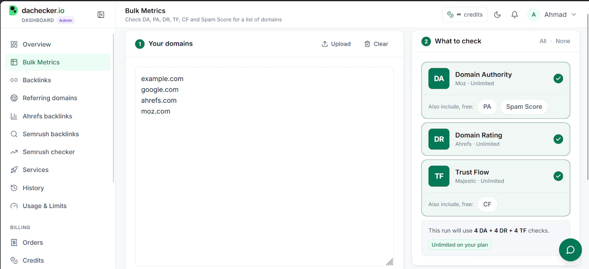Toggle dark mode via the moon icon

[497, 15]
